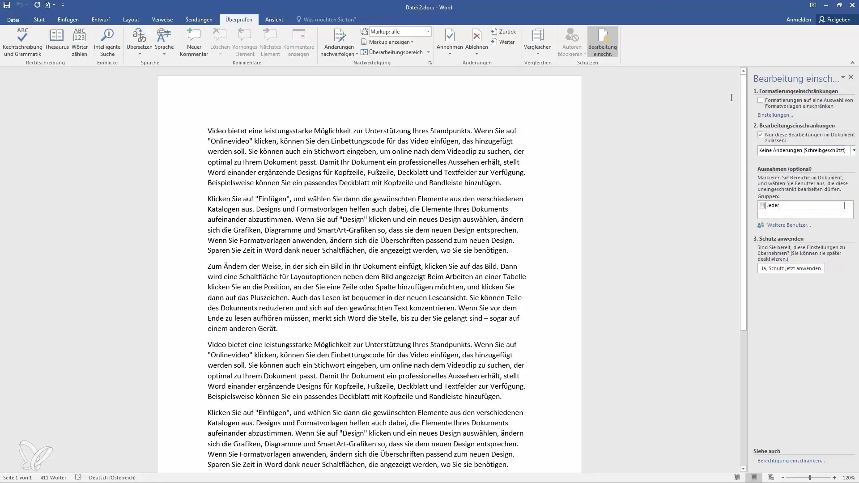Open the Vergleichen tool
Screen dimensions: 859x483
(x=537, y=42)
